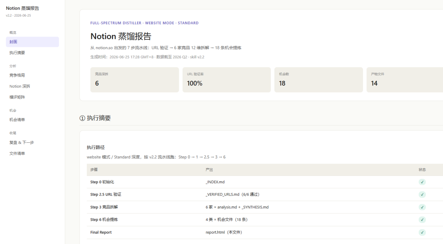This screenshot has width=443, height=244.
Task: Click the checkmark for Final Report row
Action: (422, 233)
